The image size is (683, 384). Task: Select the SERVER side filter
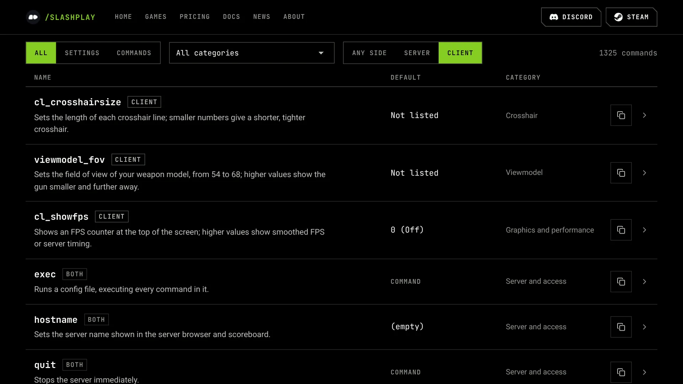coord(417,53)
